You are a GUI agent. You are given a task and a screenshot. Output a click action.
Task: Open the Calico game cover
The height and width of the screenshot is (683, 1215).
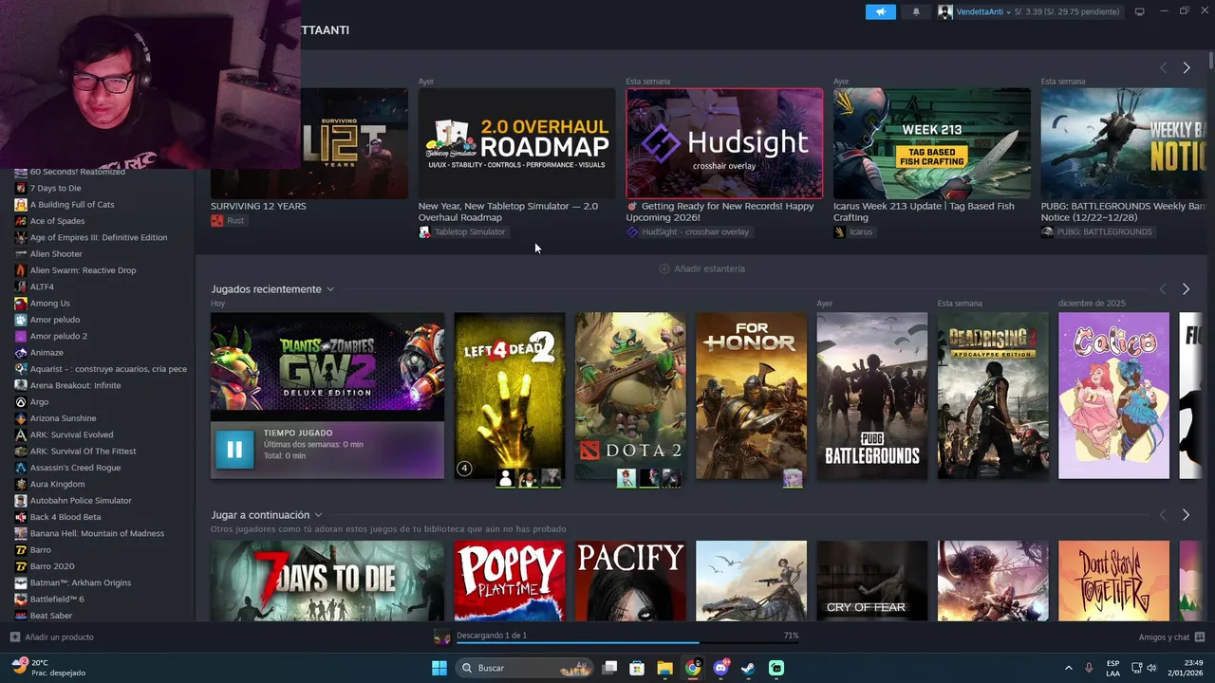(x=1113, y=396)
